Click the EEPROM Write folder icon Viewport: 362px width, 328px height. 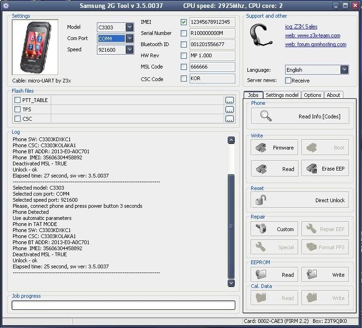click(312, 274)
